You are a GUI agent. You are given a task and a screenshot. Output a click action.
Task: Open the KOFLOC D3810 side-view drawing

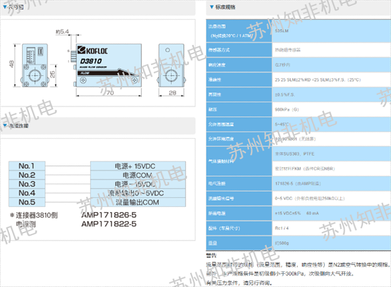(108, 66)
